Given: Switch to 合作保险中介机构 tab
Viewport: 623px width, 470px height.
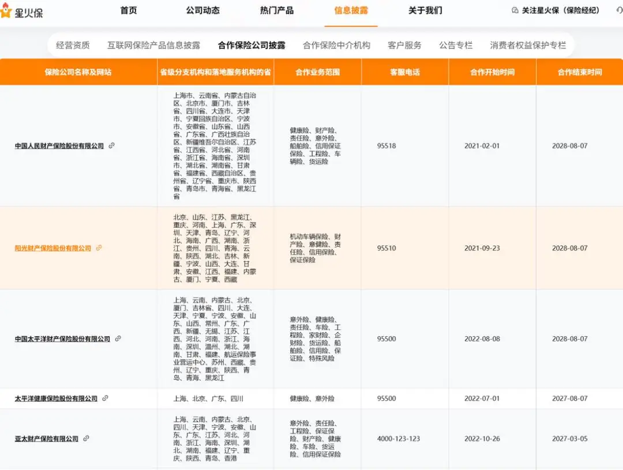Looking at the screenshot, I should point(336,46).
